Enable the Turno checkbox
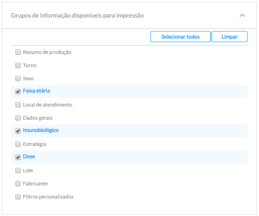The width and height of the screenshot is (259, 216). pyautogui.click(x=18, y=65)
